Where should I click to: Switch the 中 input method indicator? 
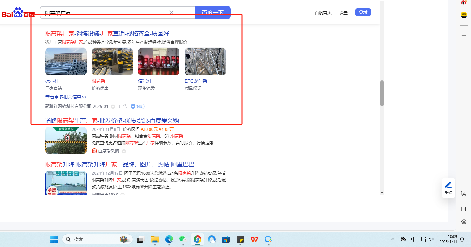pyautogui.click(x=413, y=239)
